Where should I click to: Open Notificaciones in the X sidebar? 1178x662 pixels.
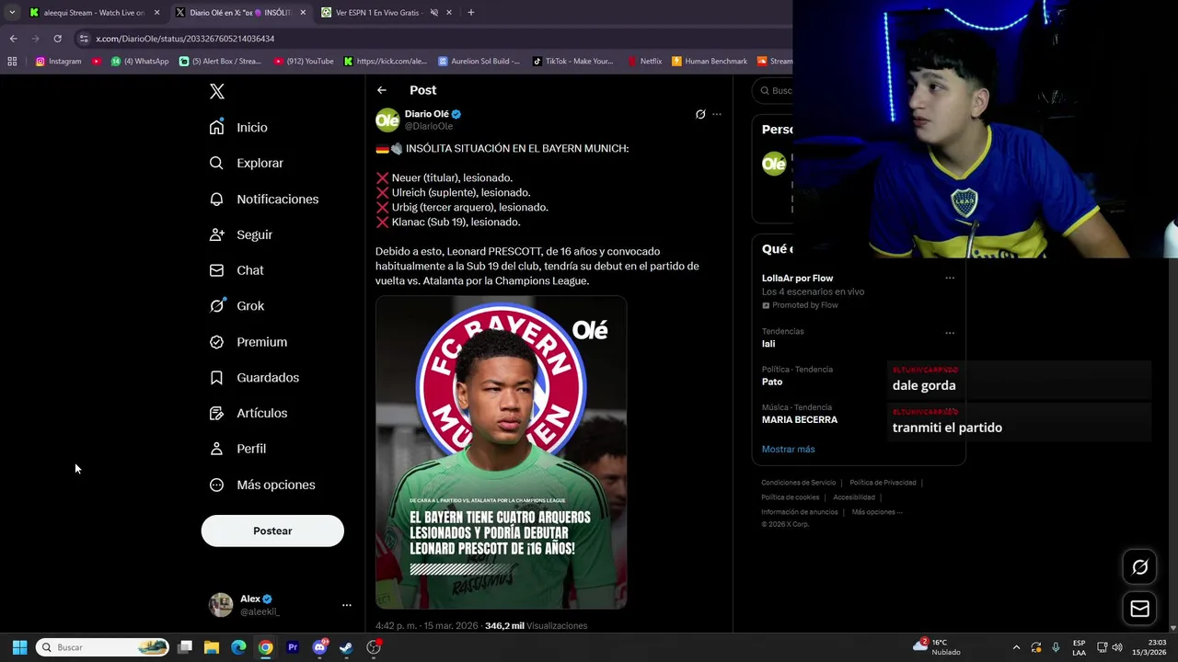click(263, 200)
